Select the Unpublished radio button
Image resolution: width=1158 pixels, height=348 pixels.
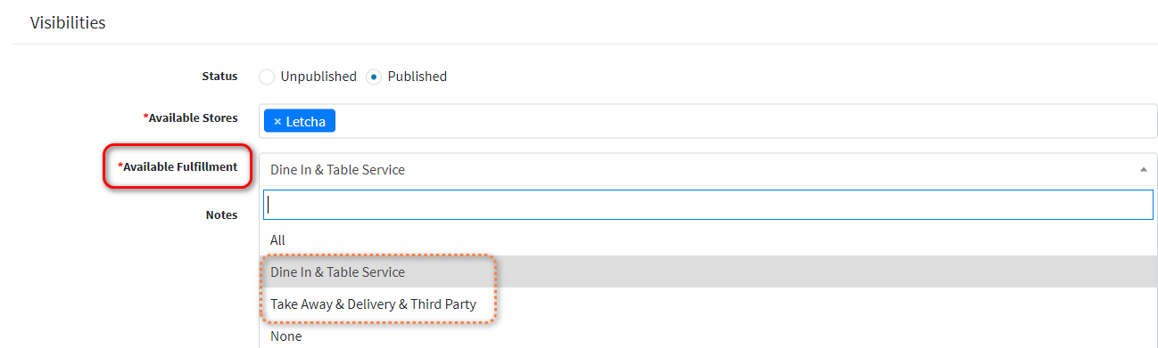pyautogui.click(x=267, y=77)
